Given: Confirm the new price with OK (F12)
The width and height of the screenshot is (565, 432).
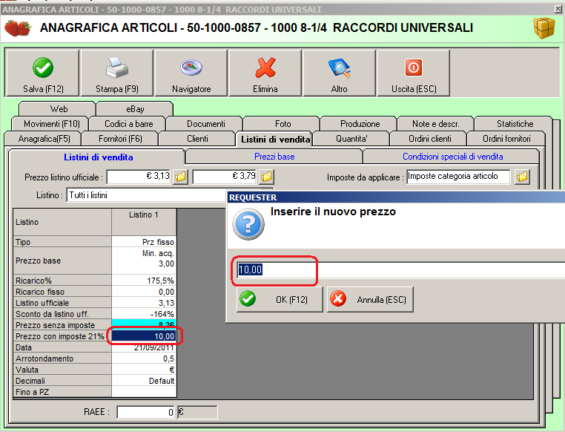Looking at the screenshot, I should click(279, 299).
